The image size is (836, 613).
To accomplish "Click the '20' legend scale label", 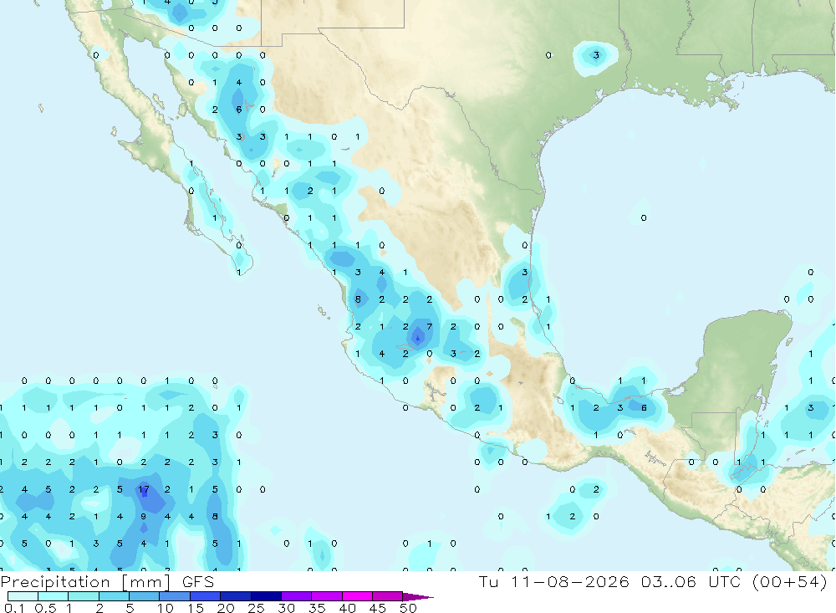I will [x=226, y=608].
